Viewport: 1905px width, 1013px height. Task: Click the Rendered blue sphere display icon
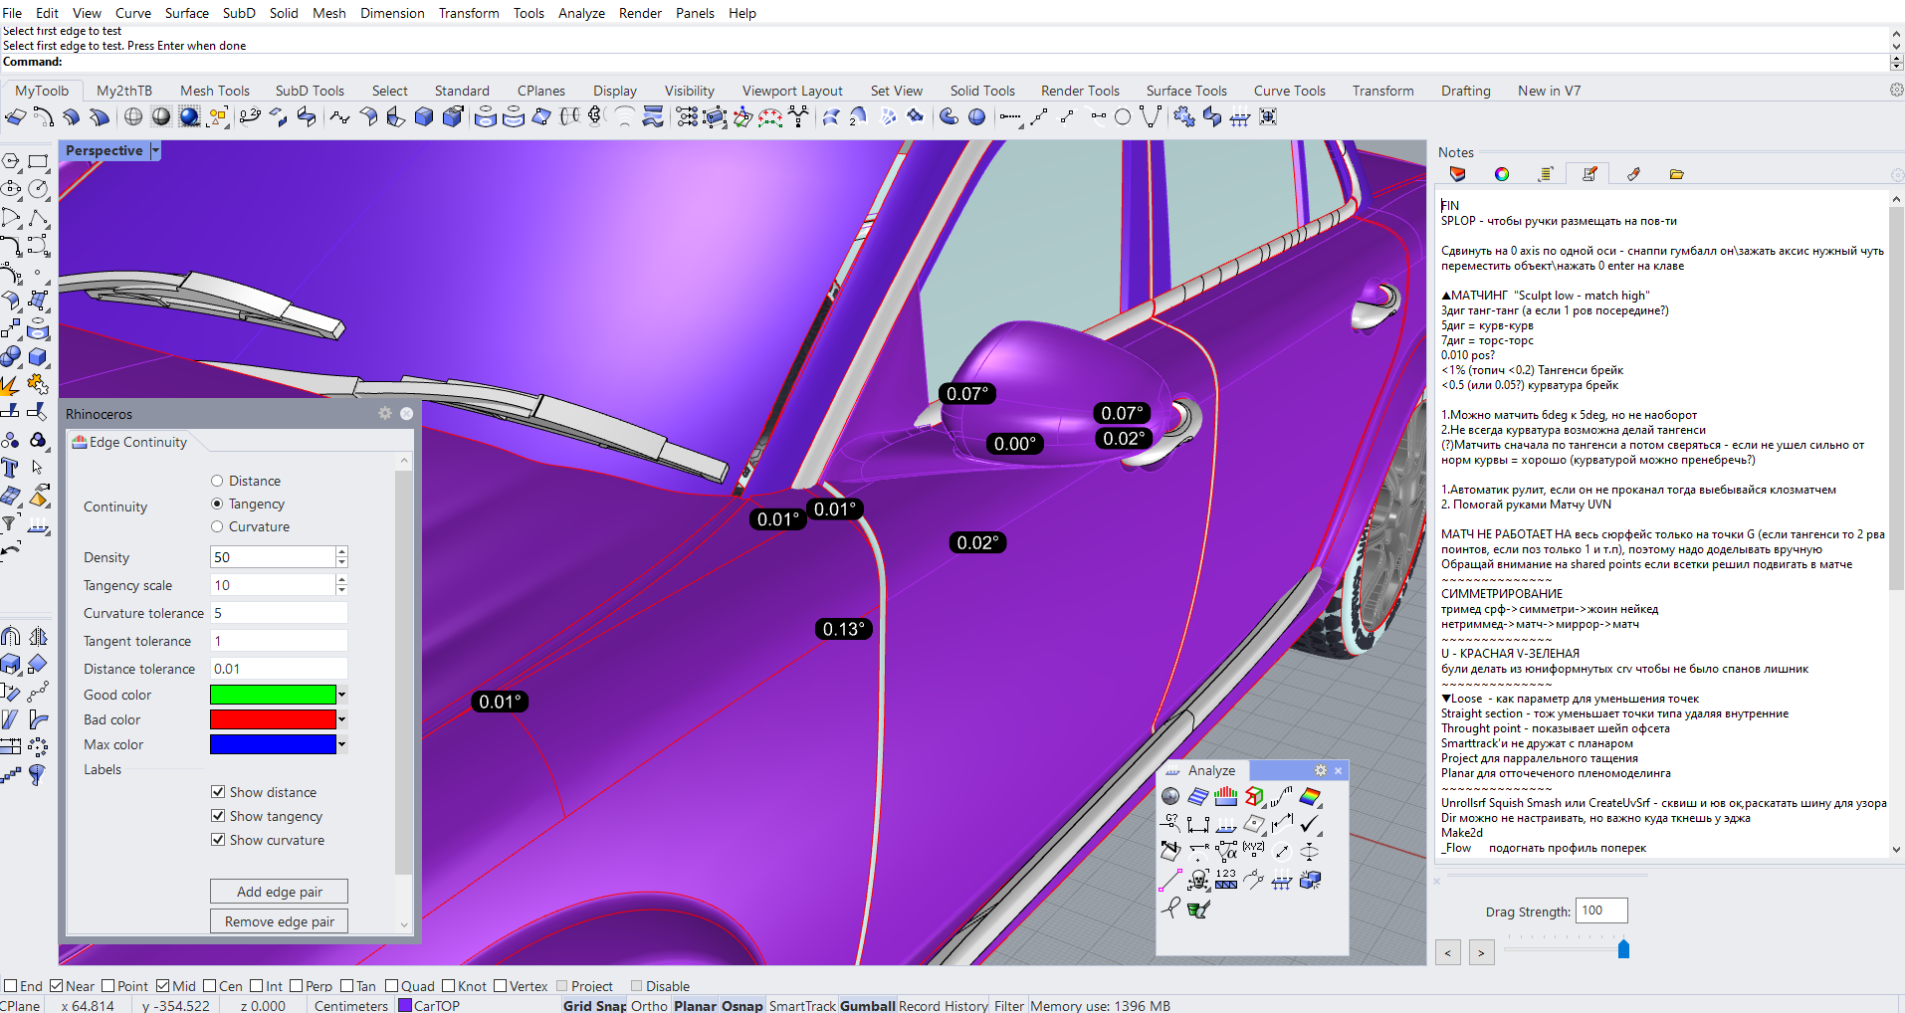click(189, 116)
